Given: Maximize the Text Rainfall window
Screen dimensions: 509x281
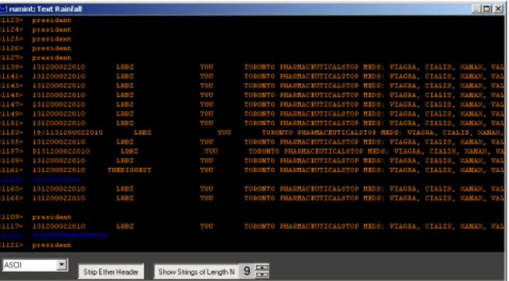Looking at the screenshot, I should coord(487,9).
